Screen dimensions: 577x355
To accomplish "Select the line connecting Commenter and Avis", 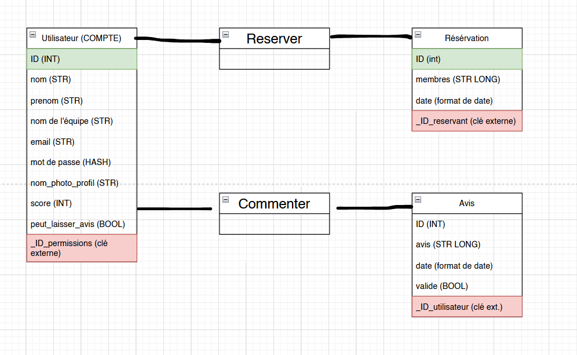I will tap(375, 207).
